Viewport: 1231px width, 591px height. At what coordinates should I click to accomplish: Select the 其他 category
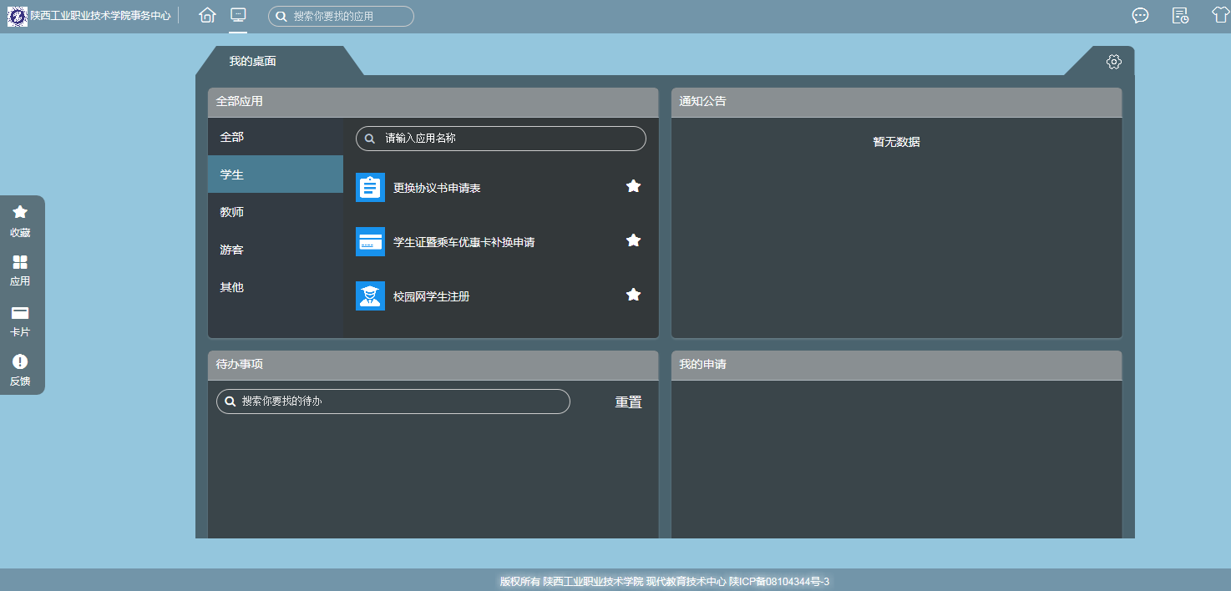tap(276, 287)
